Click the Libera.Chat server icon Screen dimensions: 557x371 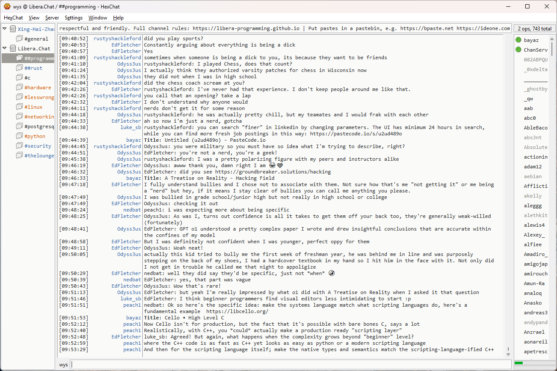click(x=13, y=49)
